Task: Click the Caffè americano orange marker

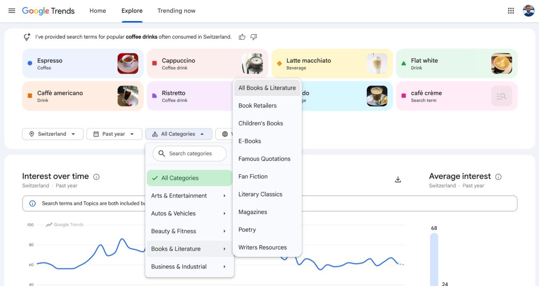Action: [30, 96]
